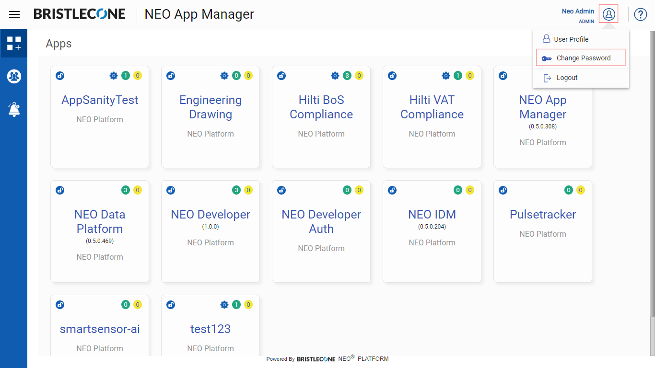The image size is (655, 368).
Task: Click version text (0.5.0.204)
Action: [432, 227]
